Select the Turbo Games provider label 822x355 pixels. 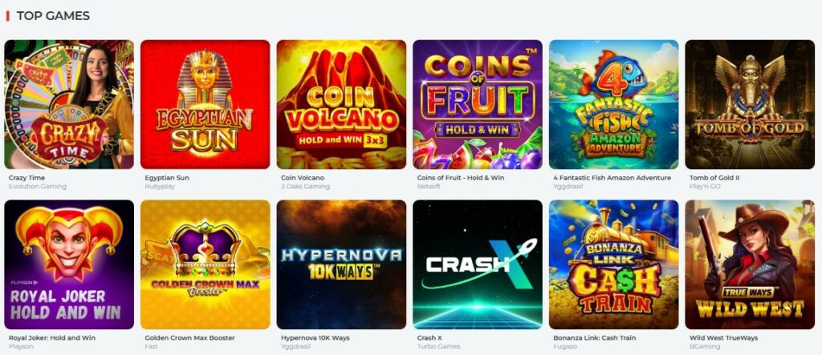439,347
